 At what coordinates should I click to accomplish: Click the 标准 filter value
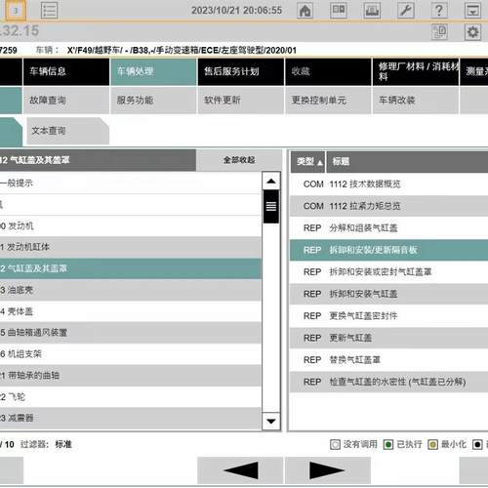[63, 444]
